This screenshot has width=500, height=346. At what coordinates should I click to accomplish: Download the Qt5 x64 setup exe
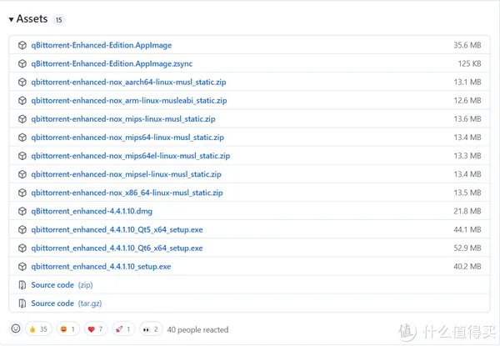pyautogui.click(x=117, y=229)
